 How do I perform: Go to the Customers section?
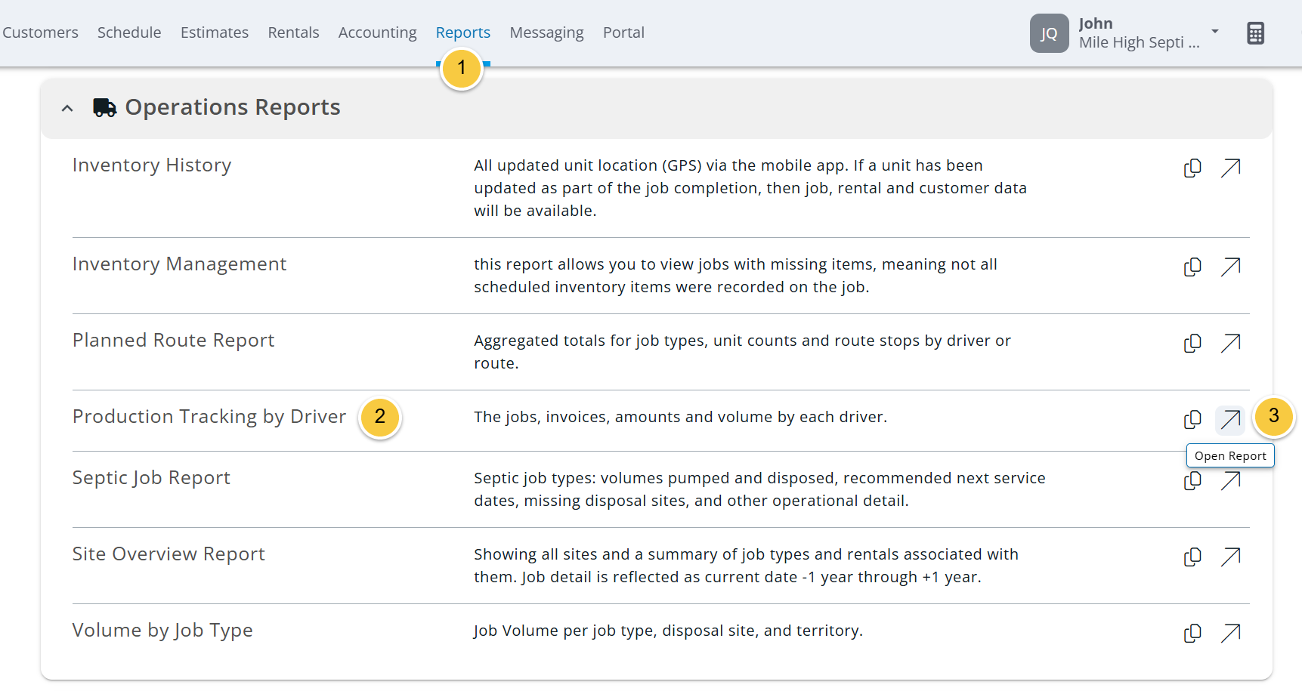[x=40, y=32]
